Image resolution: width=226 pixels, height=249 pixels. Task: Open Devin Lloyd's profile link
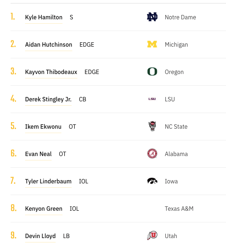40,236
